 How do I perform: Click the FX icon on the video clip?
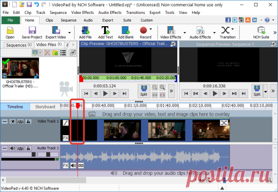[65, 138]
